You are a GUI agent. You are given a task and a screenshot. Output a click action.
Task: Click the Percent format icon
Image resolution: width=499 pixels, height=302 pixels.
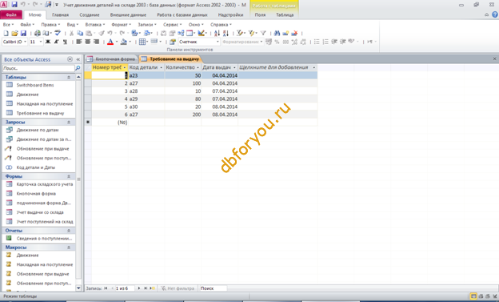click(x=277, y=42)
